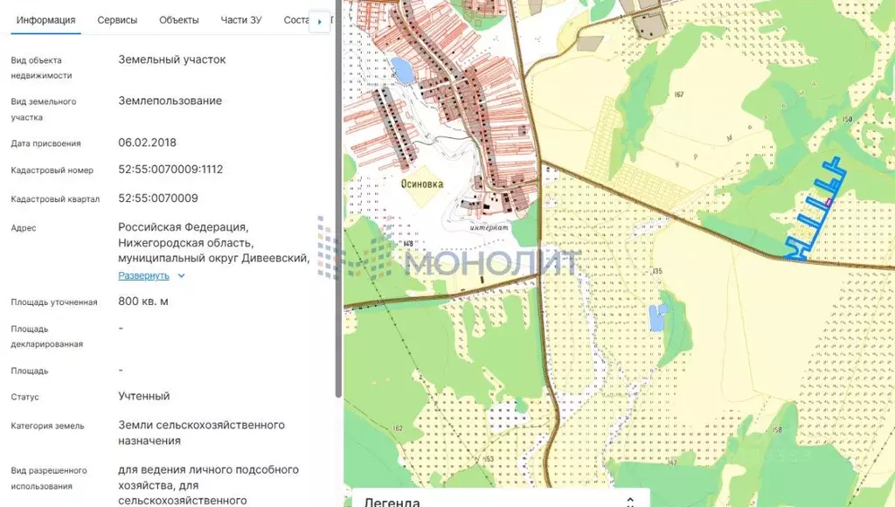Viewport: 895px width, 507px height.
Task: Click the Развернуть link under address
Action: point(144,275)
